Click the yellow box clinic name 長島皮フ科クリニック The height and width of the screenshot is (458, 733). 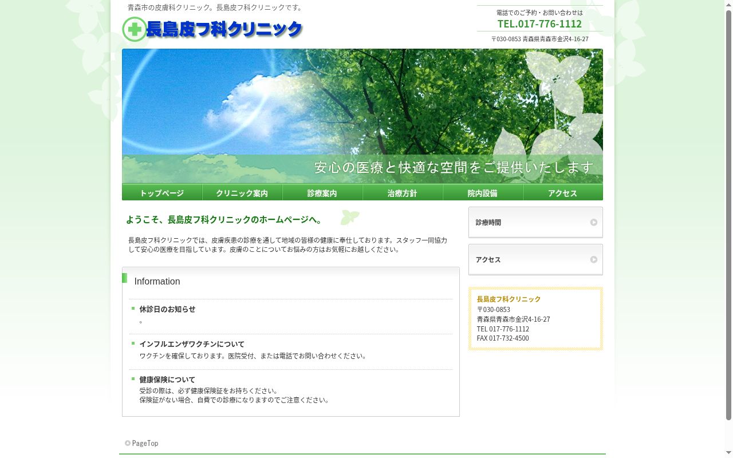[x=509, y=299]
